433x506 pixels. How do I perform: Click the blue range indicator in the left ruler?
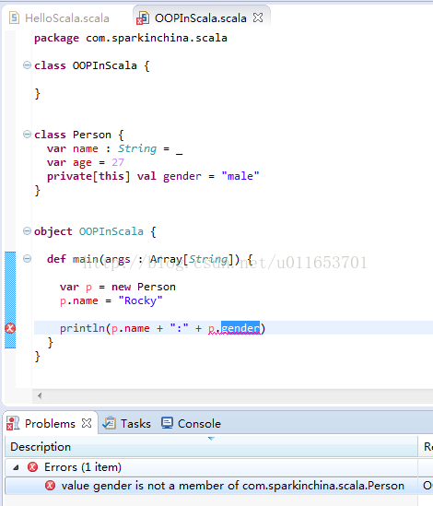point(10,300)
